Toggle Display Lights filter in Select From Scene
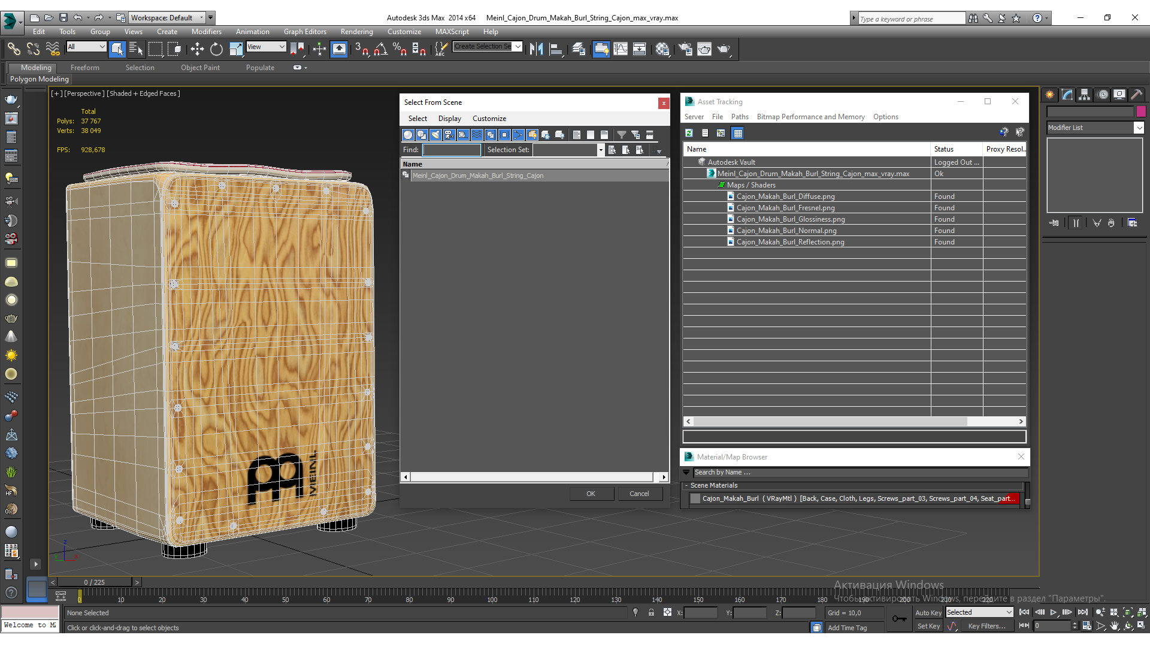 coord(435,135)
